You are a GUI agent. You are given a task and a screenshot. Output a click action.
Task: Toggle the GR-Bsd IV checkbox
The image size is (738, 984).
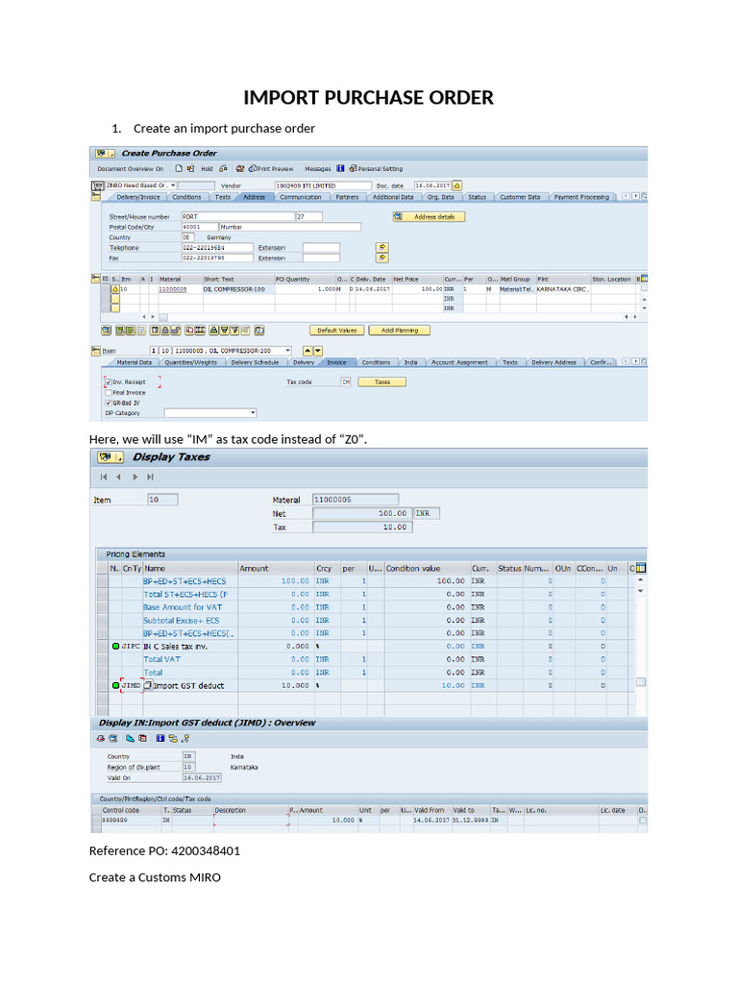pos(109,403)
